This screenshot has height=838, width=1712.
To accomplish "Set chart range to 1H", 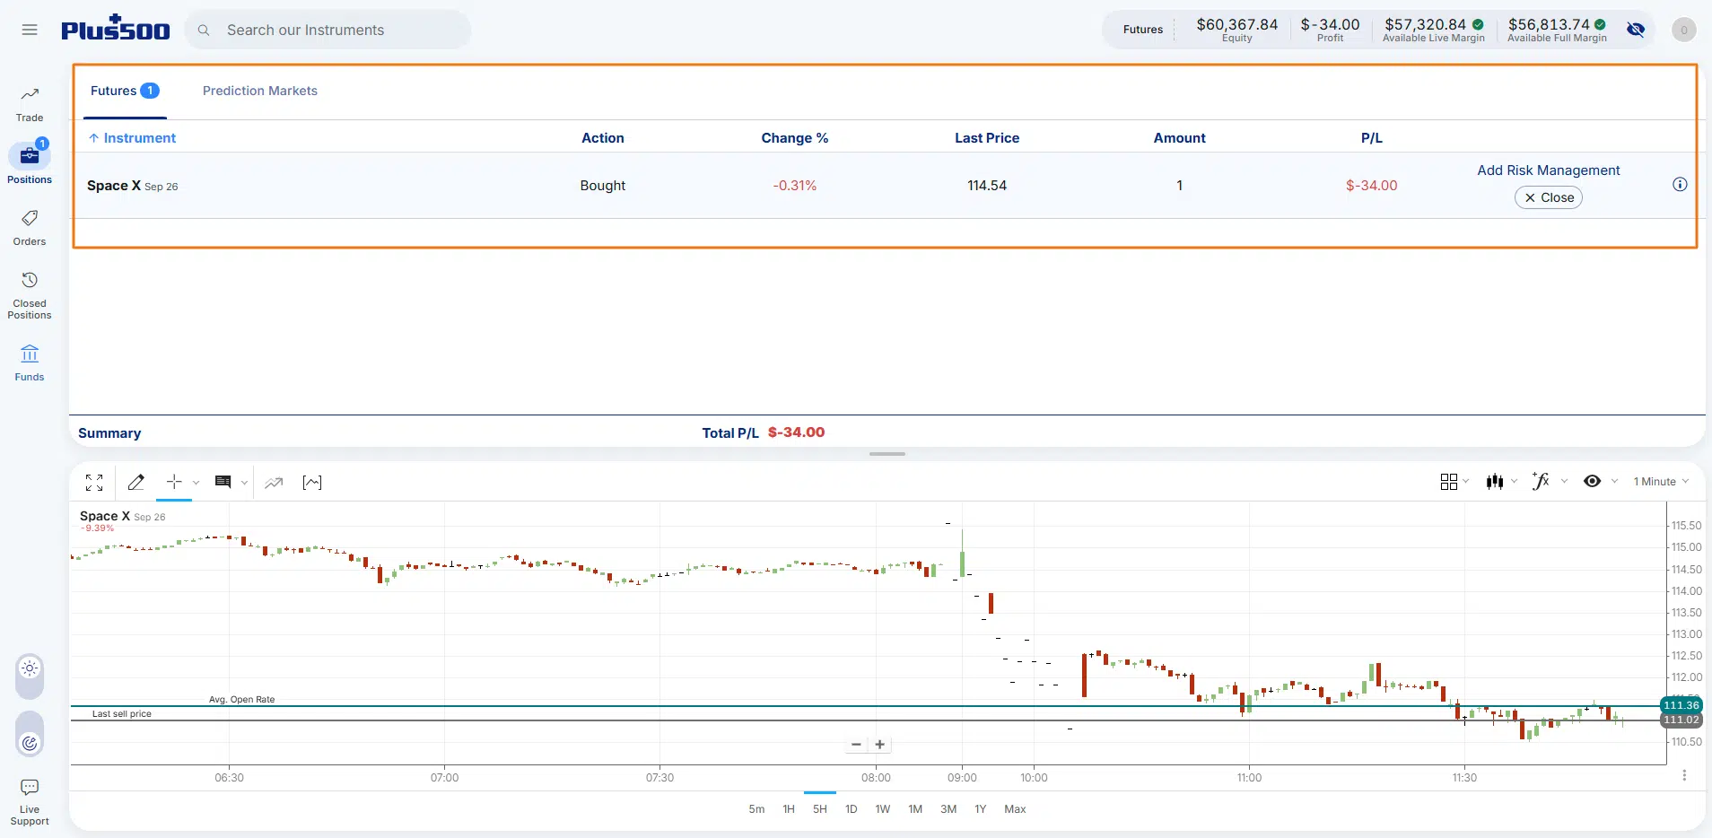I will coord(789,809).
